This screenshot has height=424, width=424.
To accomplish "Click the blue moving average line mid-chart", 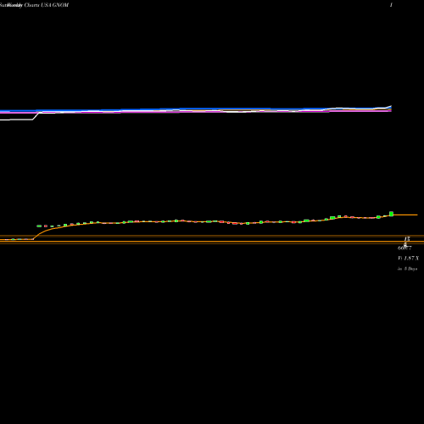I will tap(198, 109).
